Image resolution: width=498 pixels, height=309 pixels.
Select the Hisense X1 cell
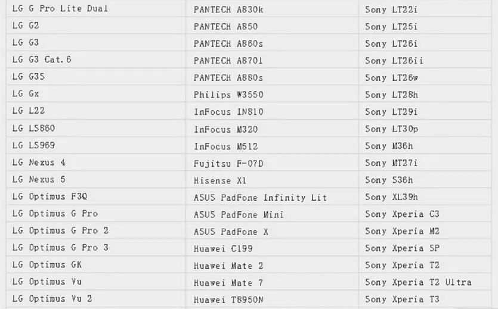[x=272, y=179]
